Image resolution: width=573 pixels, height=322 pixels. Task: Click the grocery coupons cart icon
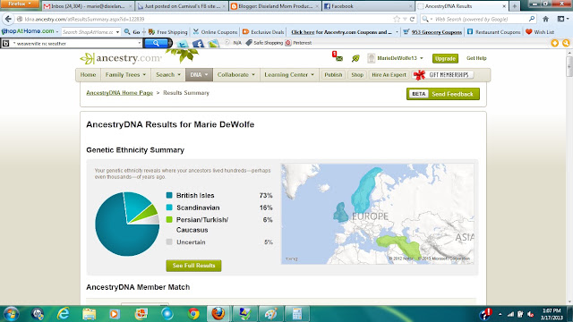tap(406, 32)
